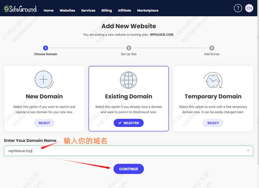Click the domain name input field
Screen dimensions: 259x188
click(x=129, y=151)
